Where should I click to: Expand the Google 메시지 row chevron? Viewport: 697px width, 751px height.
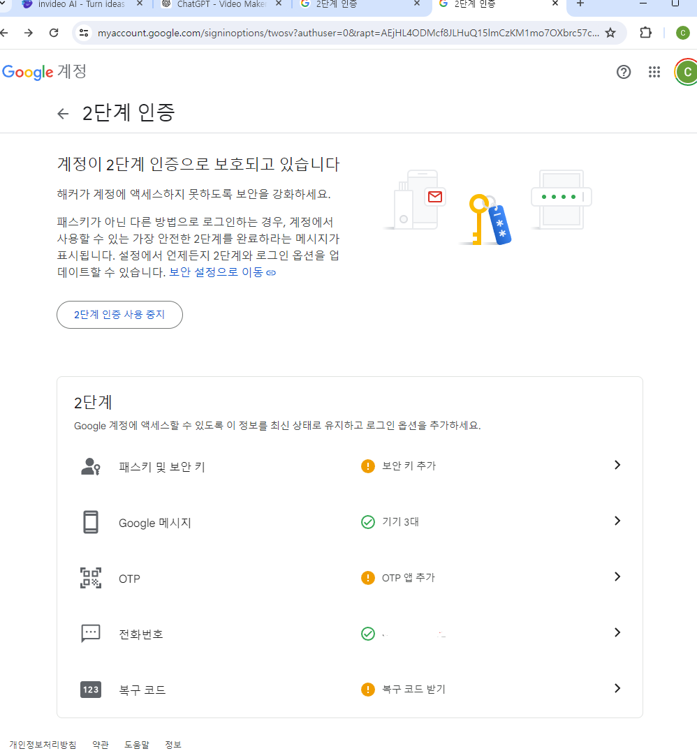(x=617, y=521)
